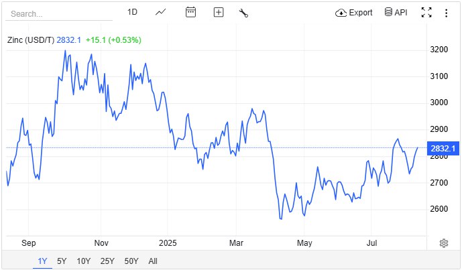Screen dimensions: 462x270
Task: Click the Export cloud download button
Action: pos(354,13)
